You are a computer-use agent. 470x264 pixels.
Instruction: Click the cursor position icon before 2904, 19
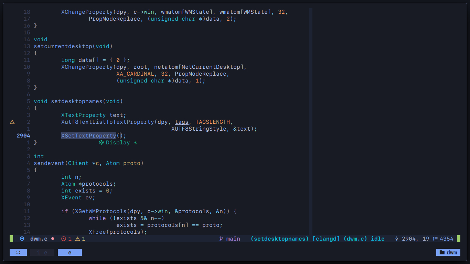click(x=397, y=238)
